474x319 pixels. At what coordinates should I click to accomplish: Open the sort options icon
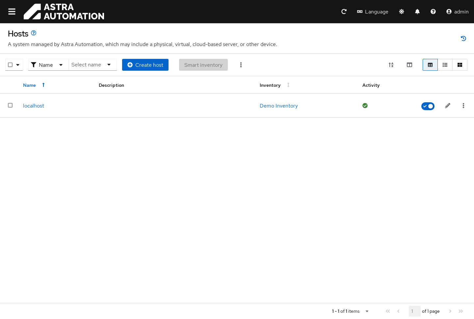pyautogui.click(x=391, y=65)
